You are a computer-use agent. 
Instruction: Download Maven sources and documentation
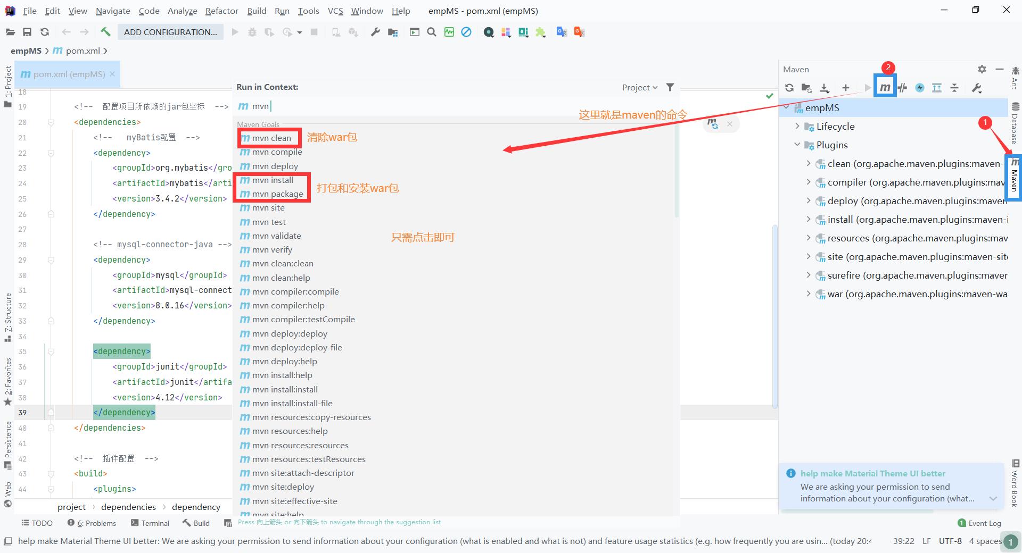pyautogui.click(x=825, y=88)
